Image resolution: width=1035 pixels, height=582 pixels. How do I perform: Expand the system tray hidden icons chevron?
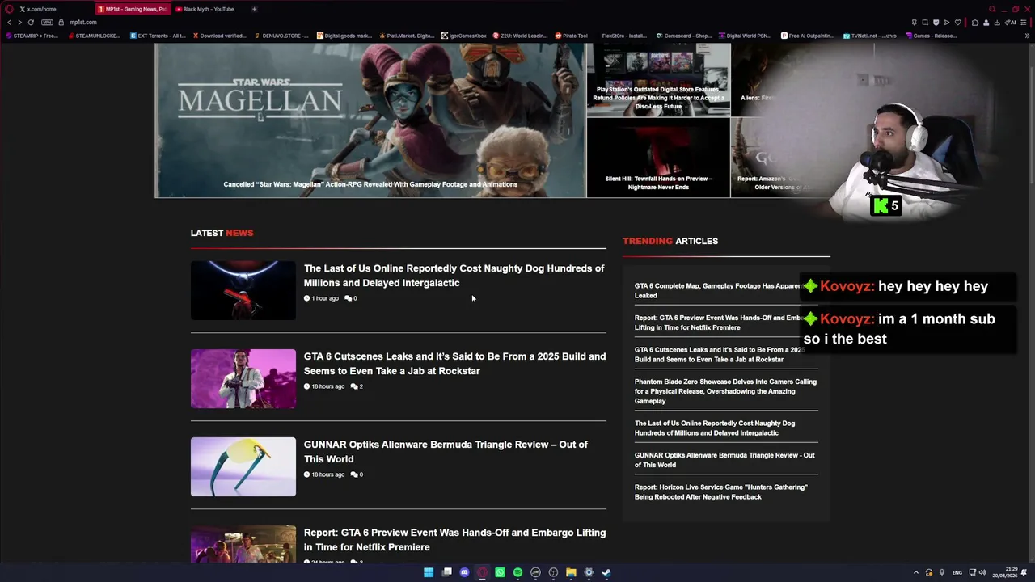point(916,572)
